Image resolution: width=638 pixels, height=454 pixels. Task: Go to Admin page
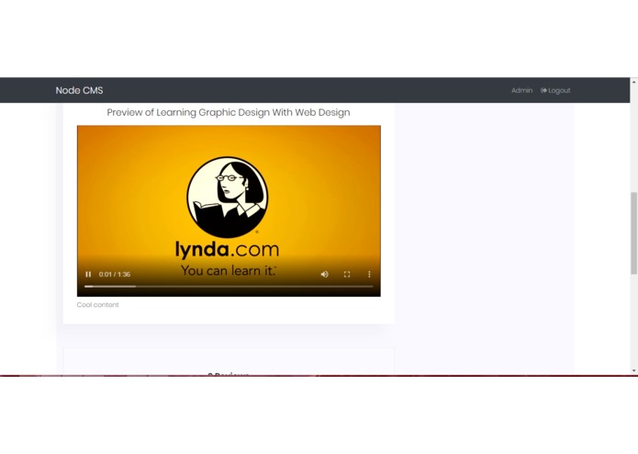point(521,90)
